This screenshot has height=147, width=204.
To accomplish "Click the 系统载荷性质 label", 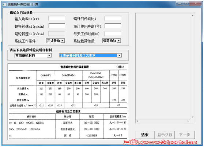I will [84, 41].
